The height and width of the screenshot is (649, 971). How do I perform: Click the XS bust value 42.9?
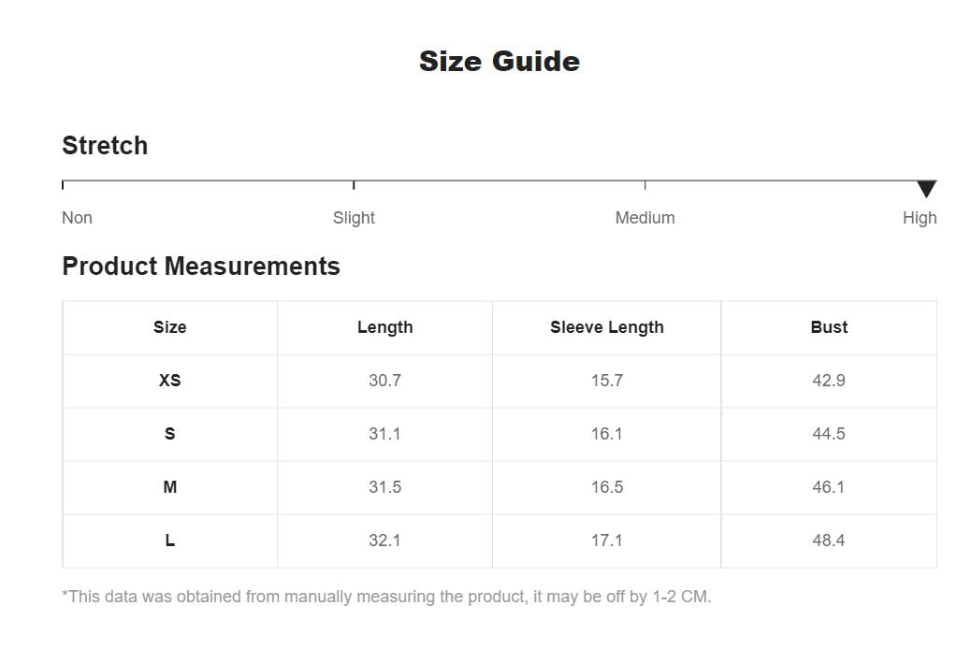click(829, 381)
